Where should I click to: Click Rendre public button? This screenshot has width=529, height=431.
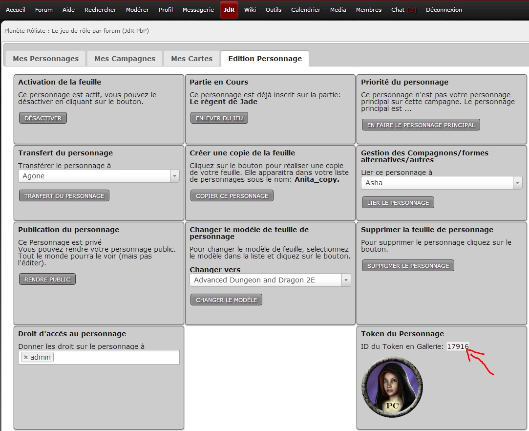click(47, 280)
